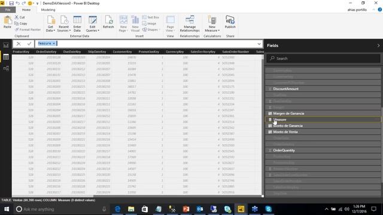This screenshot has height=215, width=383.
Task: Cancel the formula with the X button
Action: point(19,44)
